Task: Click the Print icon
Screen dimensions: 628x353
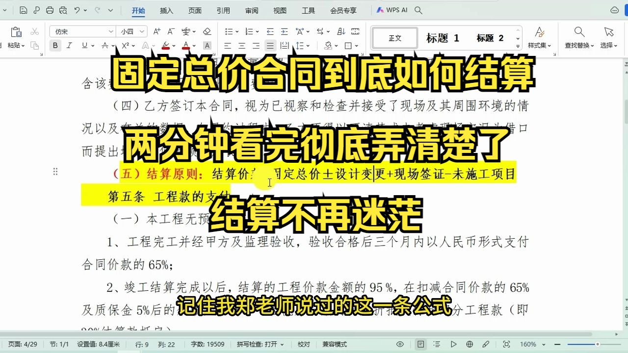Action: click(x=50, y=10)
